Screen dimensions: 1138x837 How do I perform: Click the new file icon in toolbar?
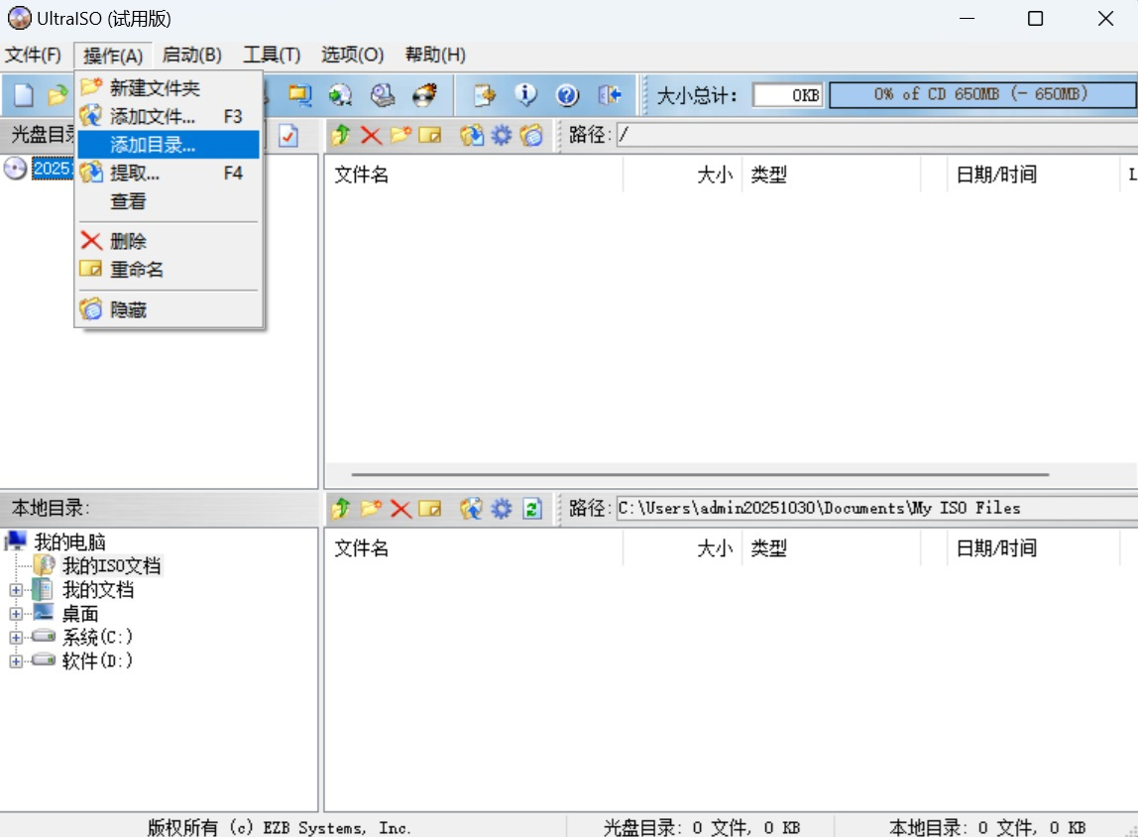[x=23, y=95]
